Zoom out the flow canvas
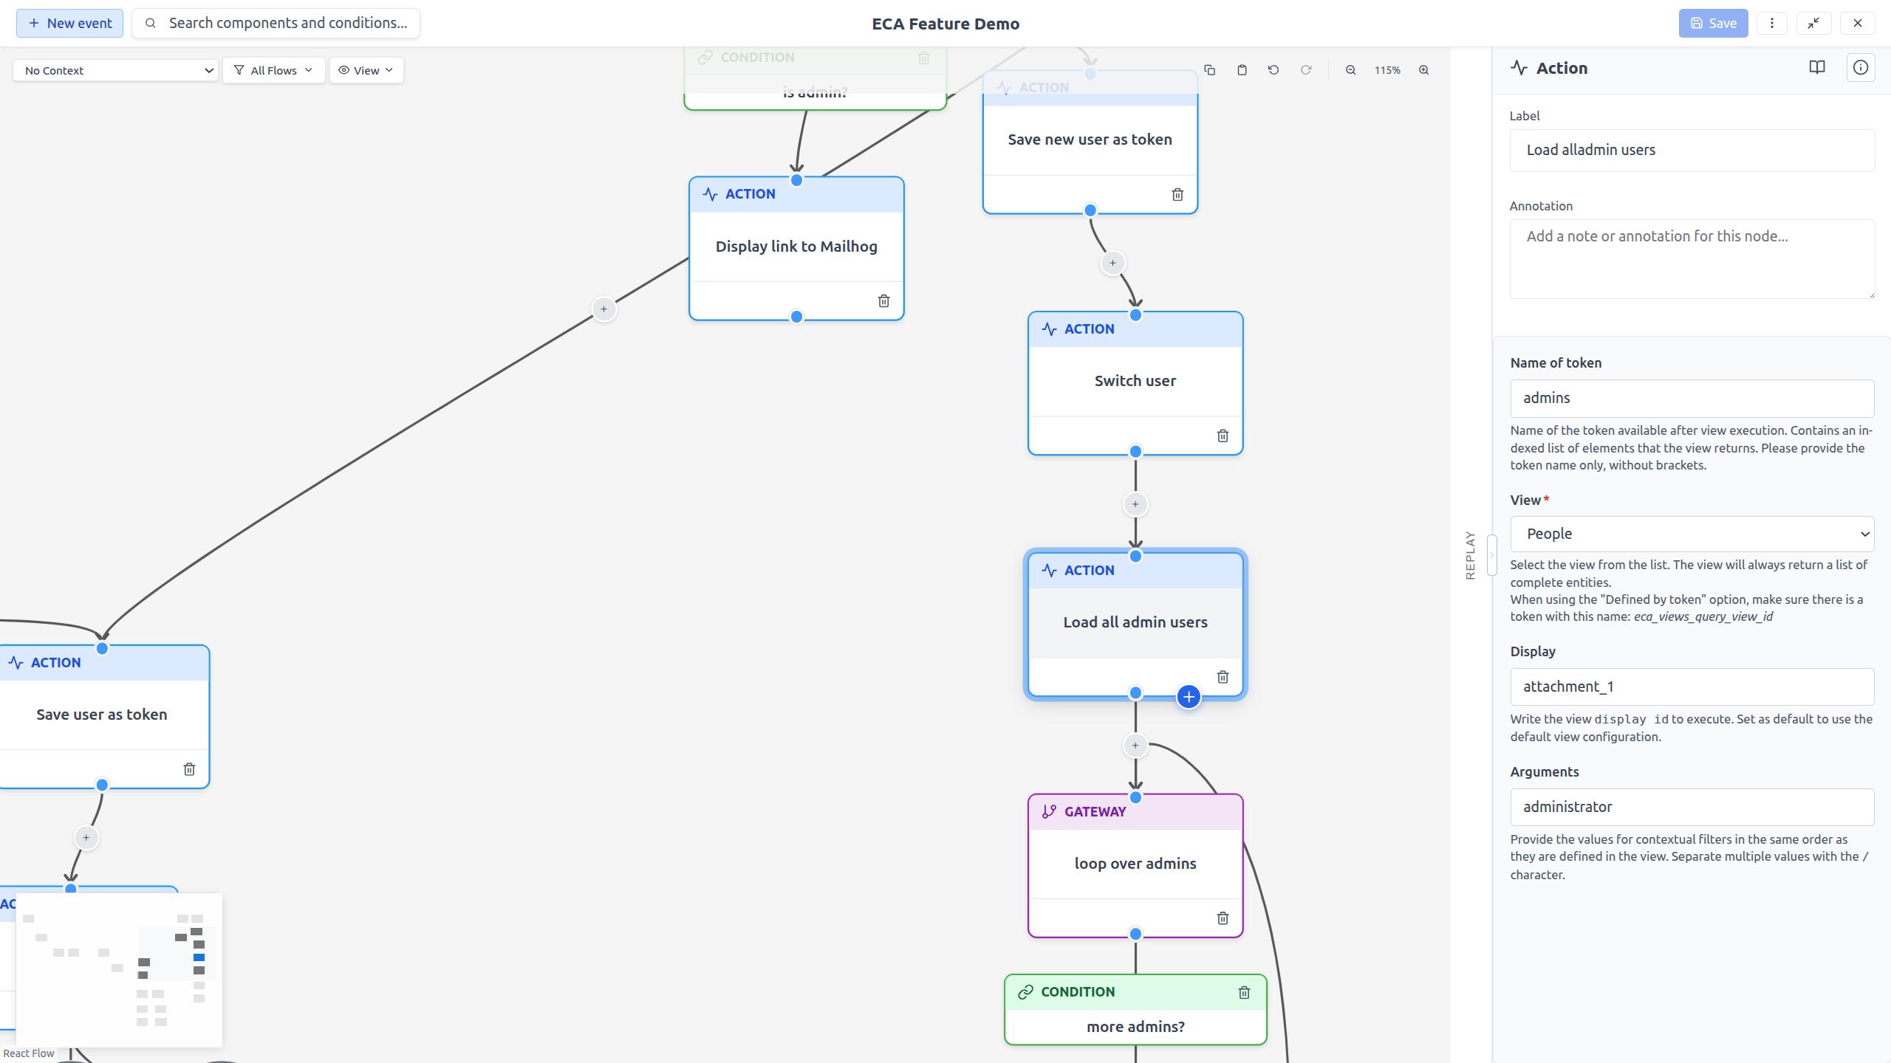The height and width of the screenshot is (1063, 1891). 1350,69
